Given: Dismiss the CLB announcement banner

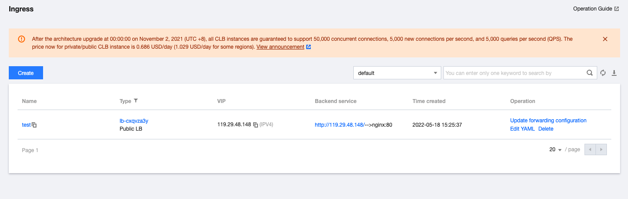Looking at the screenshot, I should click(605, 39).
